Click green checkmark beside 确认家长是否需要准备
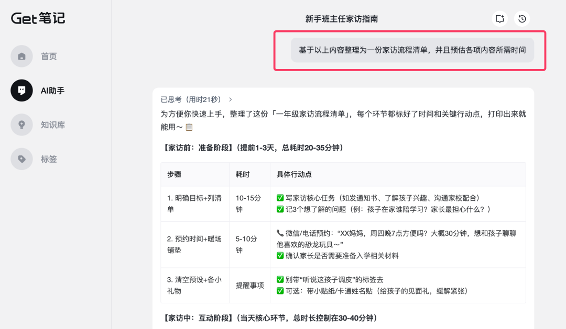The height and width of the screenshot is (329, 566). (x=280, y=256)
